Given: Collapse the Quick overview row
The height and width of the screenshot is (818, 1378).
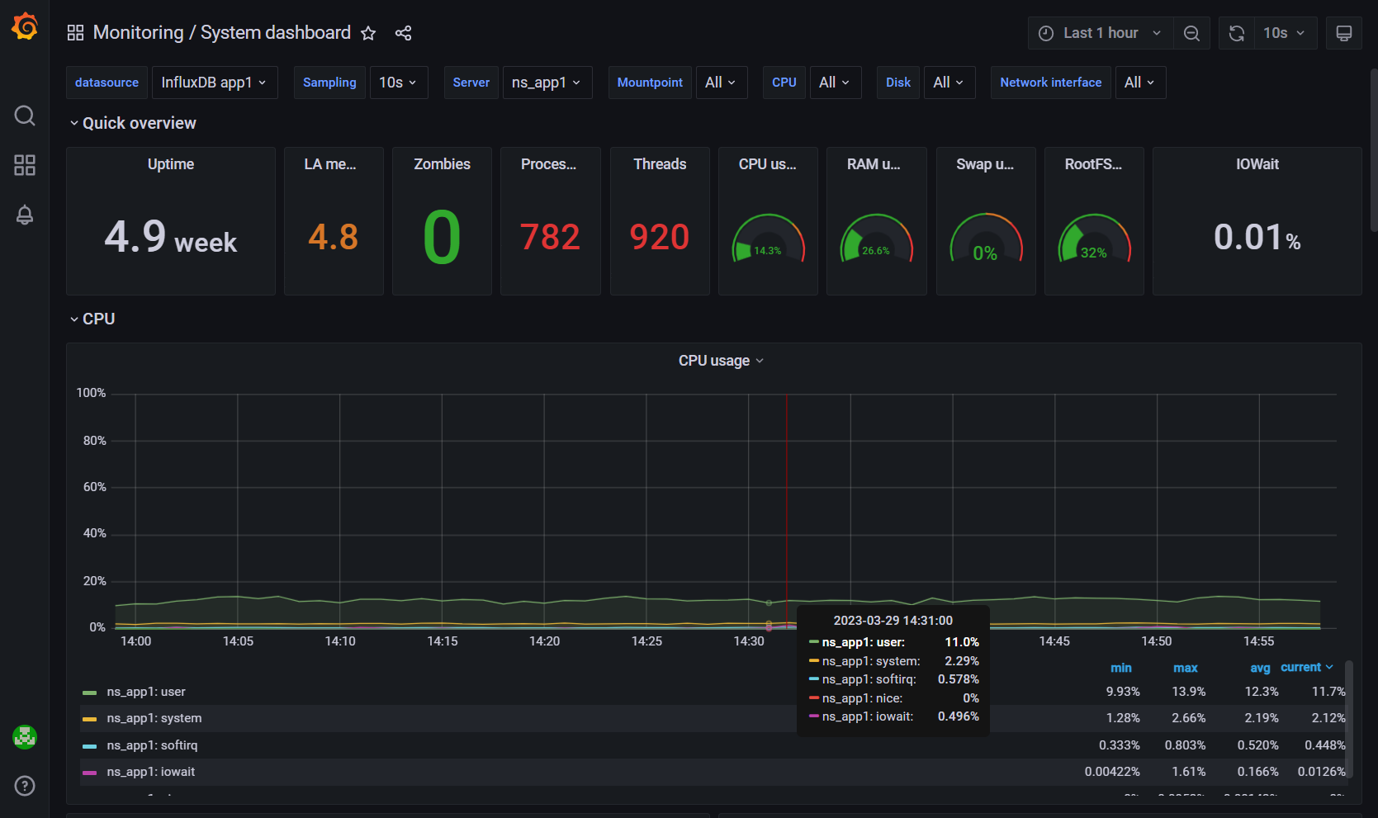Looking at the screenshot, I should (138, 123).
